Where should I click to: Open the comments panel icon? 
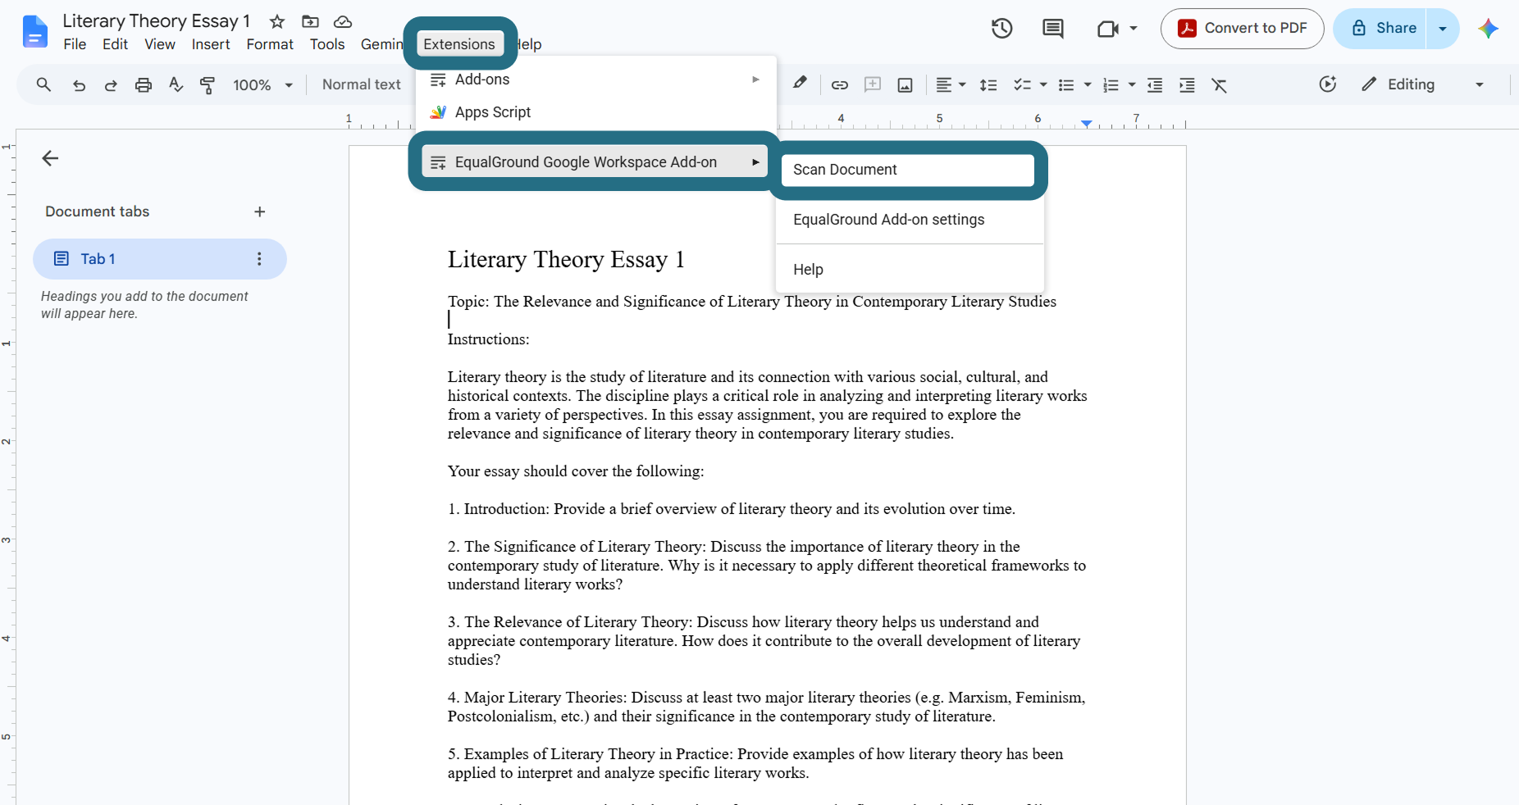(x=1052, y=29)
